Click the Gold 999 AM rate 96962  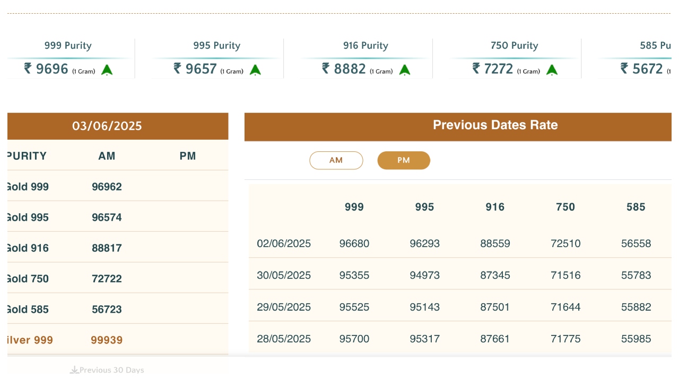107,187
